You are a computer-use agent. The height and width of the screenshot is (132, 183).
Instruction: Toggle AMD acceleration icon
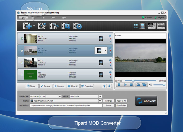tap(161, 26)
